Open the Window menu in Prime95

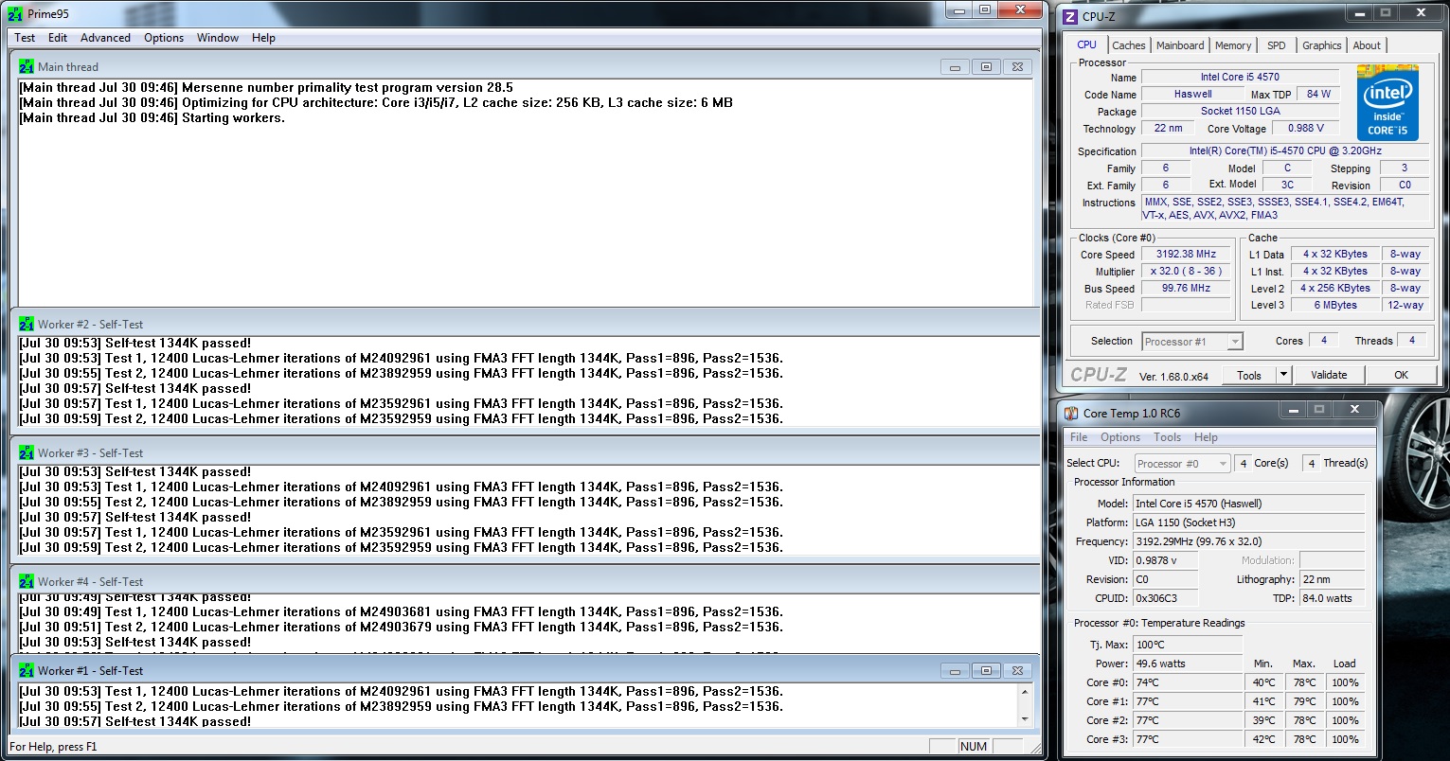pyautogui.click(x=218, y=38)
